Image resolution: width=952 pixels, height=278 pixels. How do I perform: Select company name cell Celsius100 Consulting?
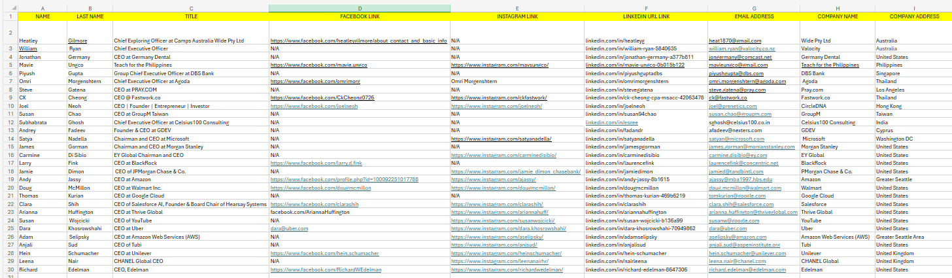pyautogui.click(x=838, y=122)
